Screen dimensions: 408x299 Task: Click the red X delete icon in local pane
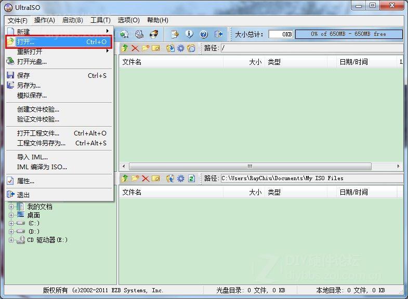click(x=146, y=179)
